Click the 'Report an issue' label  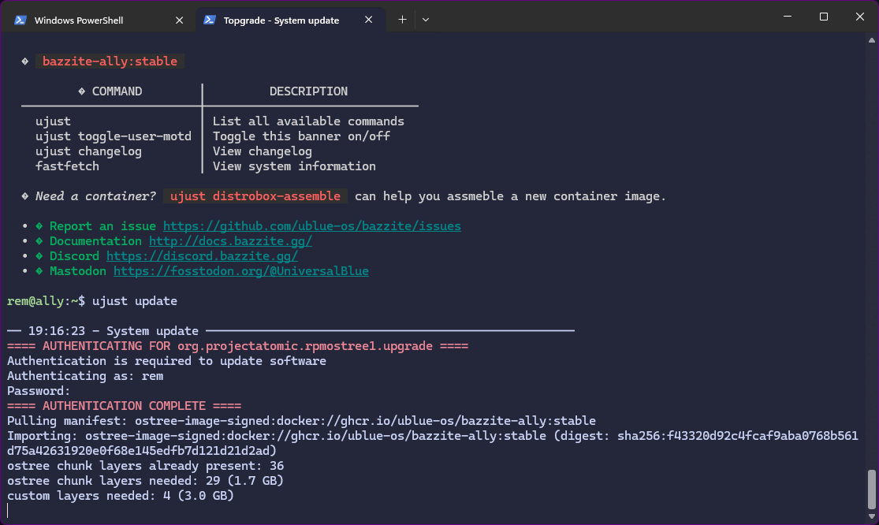(102, 226)
